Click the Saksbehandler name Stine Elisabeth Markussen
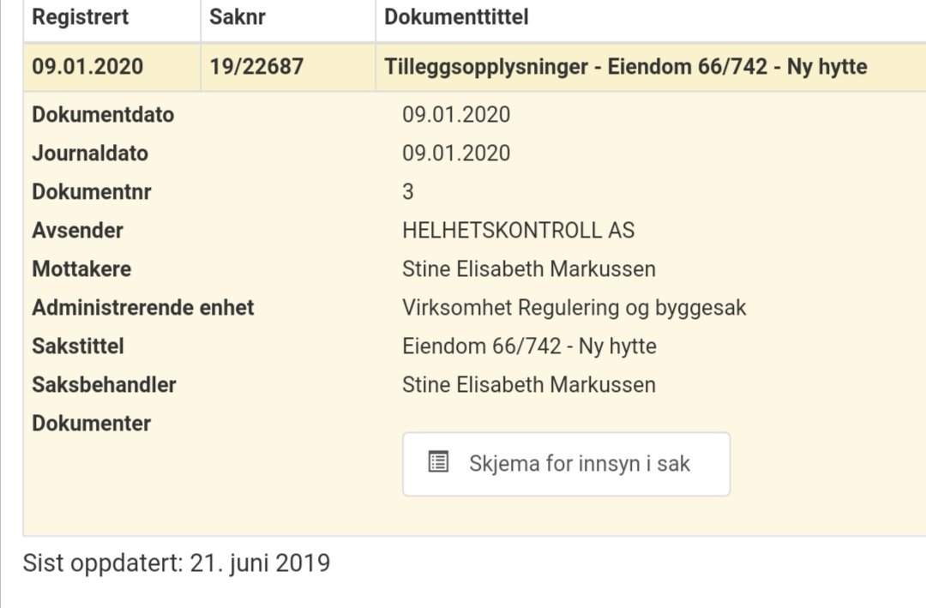 [x=528, y=385]
